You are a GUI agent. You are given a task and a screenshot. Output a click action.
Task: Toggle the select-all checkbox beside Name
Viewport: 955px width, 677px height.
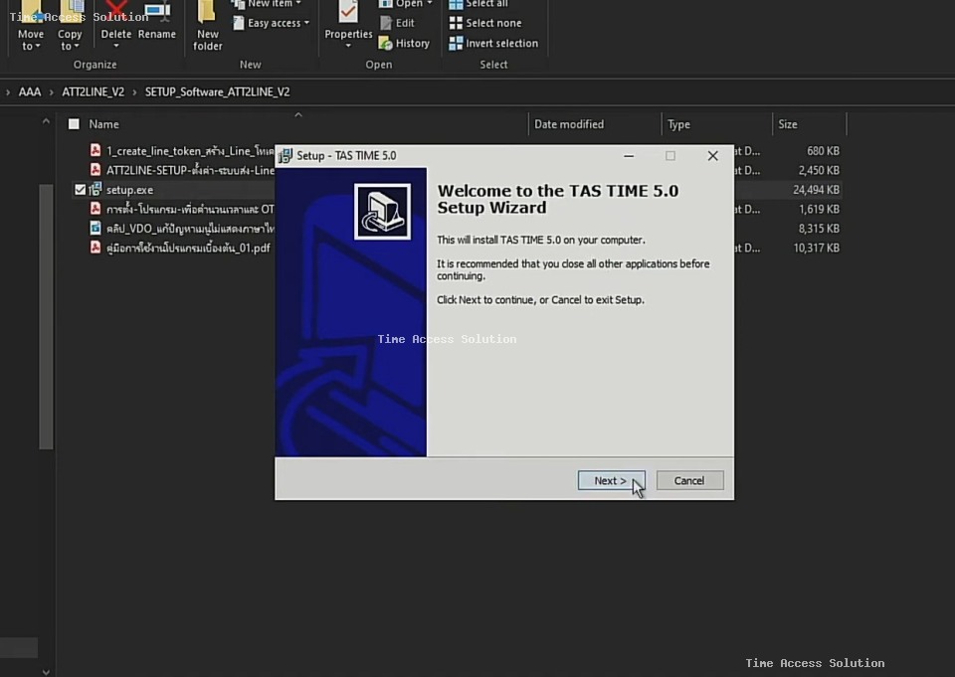point(74,124)
